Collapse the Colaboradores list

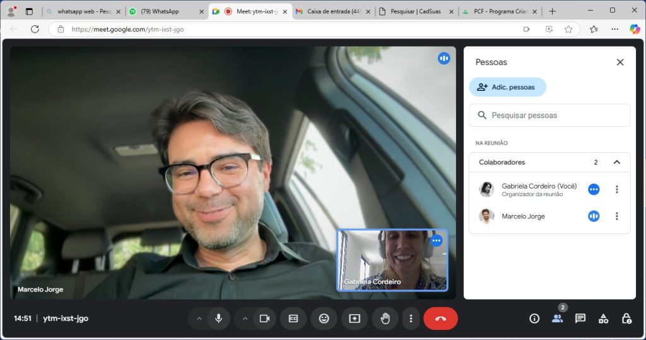pyautogui.click(x=617, y=162)
